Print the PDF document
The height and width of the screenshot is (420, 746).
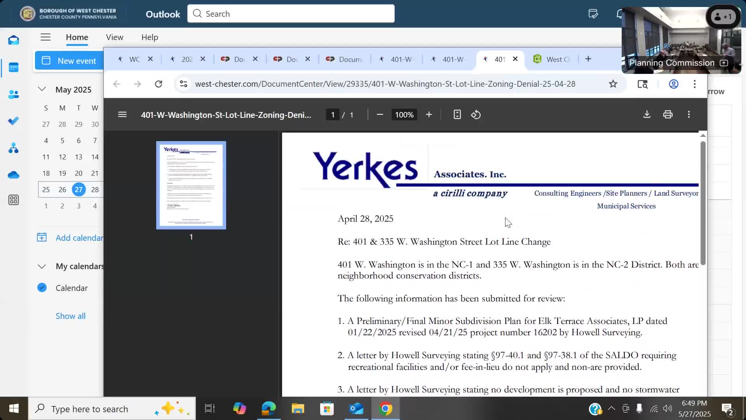(668, 114)
